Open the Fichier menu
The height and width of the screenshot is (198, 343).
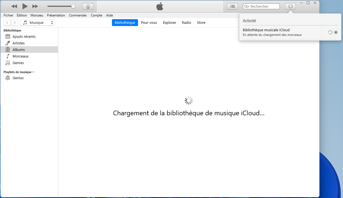click(9, 15)
